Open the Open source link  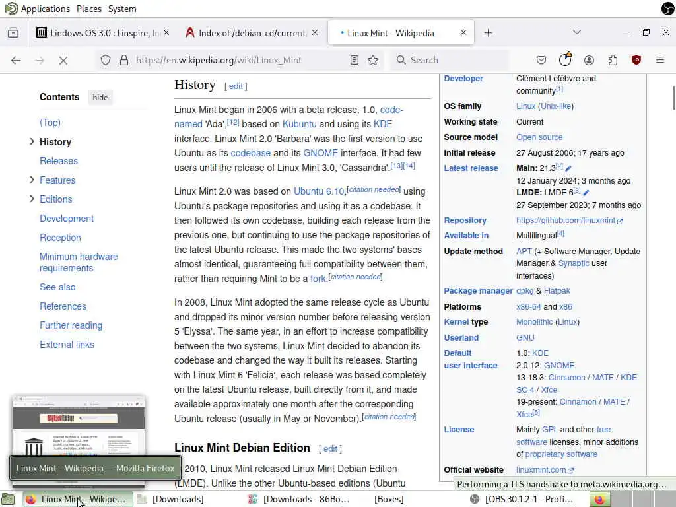(539, 137)
